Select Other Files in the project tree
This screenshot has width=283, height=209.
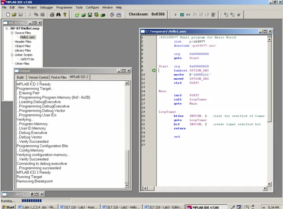point(22,64)
